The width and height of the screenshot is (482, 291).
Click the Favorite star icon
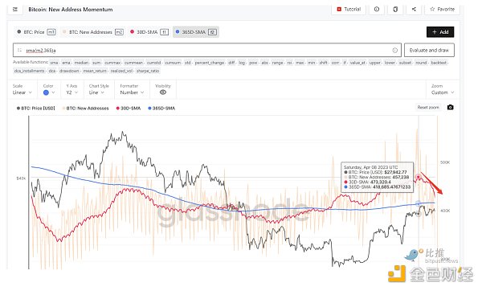click(432, 9)
